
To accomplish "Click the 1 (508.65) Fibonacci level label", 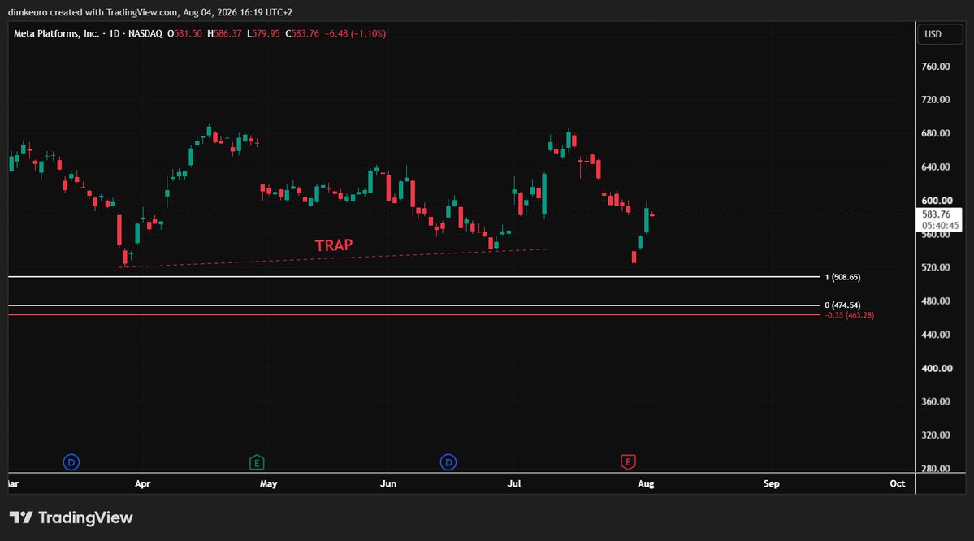I will pyautogui.click(x=842, y=277).
